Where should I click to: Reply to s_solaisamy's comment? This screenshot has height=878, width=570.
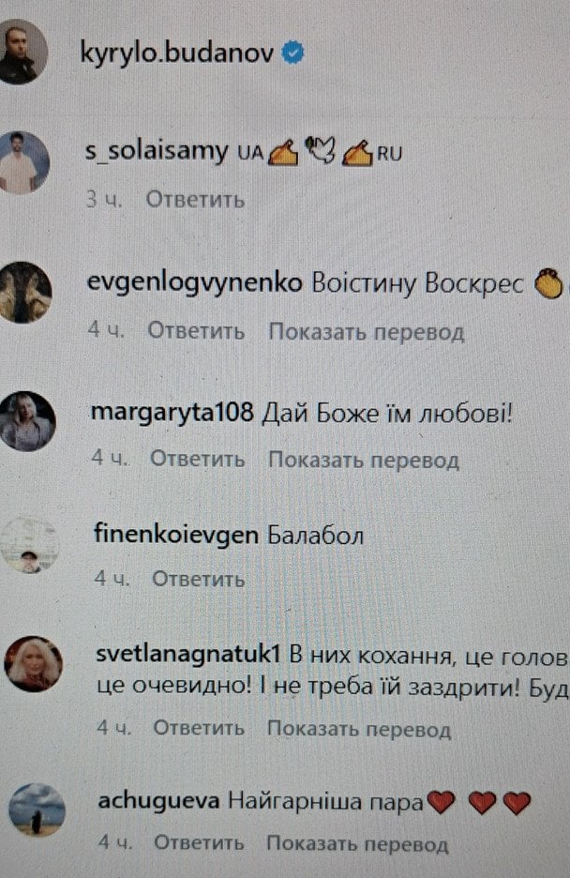[x=195, y=200]
